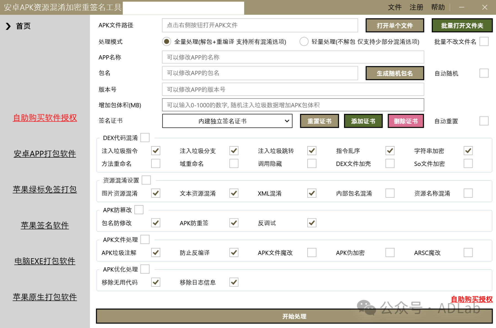The image size is (496, 328).
Task: Enable the 内部包名混淆 checkbox
Action: click(x=390, y=193)
